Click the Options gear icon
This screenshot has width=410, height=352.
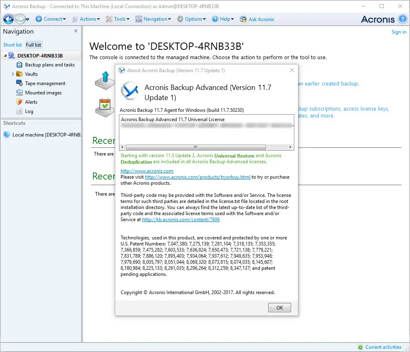[180, 19]
